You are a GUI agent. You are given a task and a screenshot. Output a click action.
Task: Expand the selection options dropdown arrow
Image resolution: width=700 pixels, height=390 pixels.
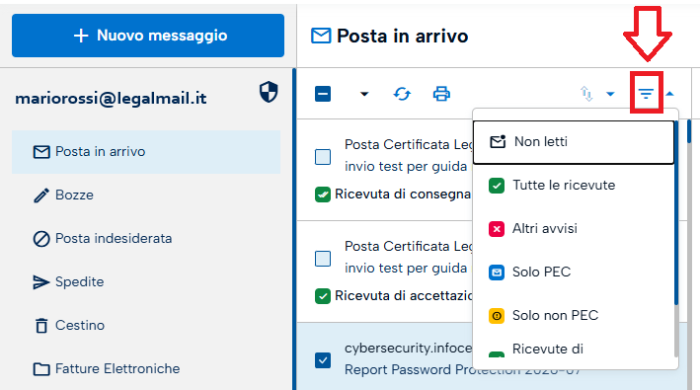coord(364,94)
